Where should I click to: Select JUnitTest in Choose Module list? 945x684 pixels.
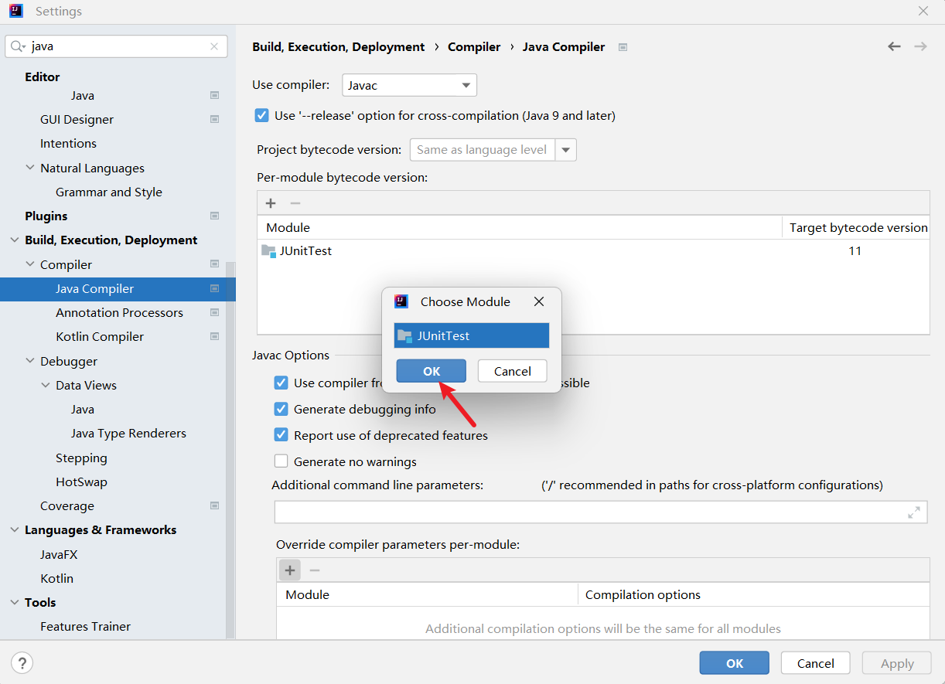(471, 335)
